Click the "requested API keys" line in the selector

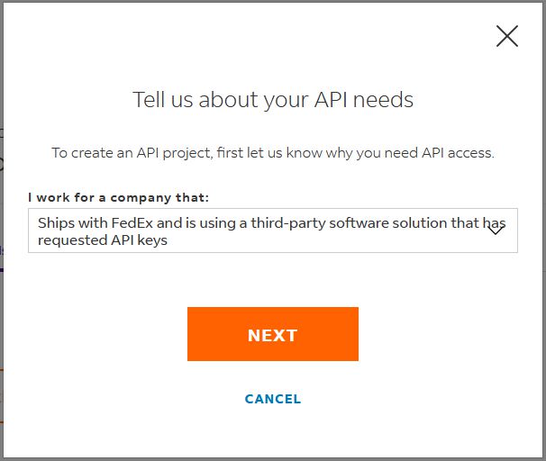pos(103,240)
